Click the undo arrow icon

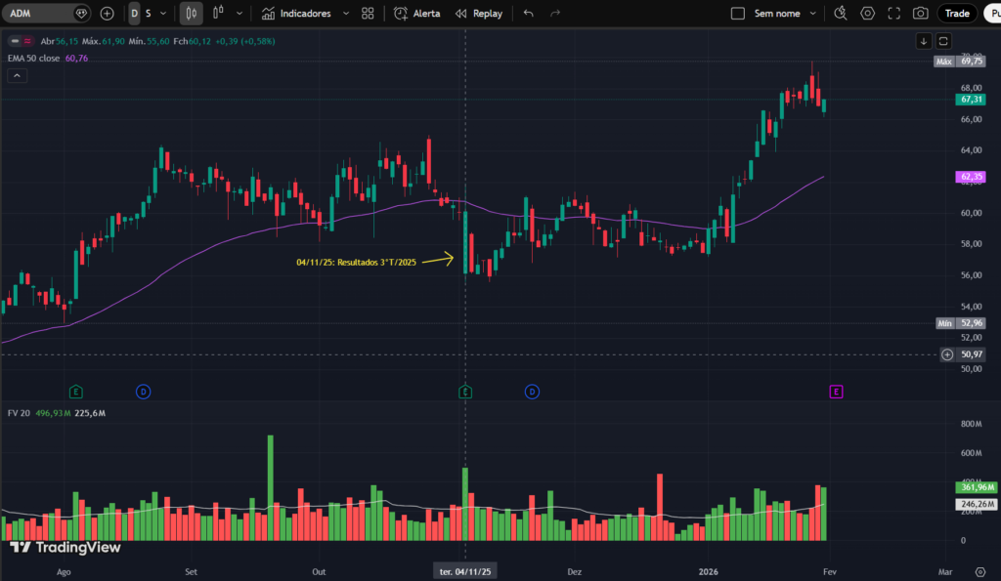[528, 14]
